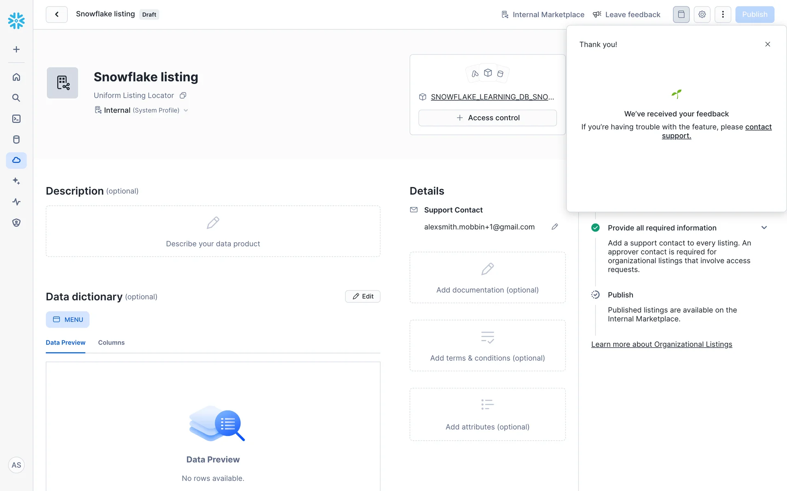Copy the Uniform Listing Locator
The height and width of the screenshot is (491, 787).
coord(183,95)
